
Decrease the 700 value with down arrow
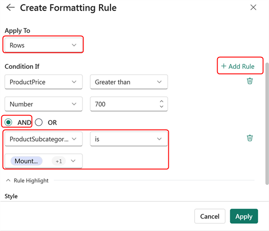[x=161, y=107]
